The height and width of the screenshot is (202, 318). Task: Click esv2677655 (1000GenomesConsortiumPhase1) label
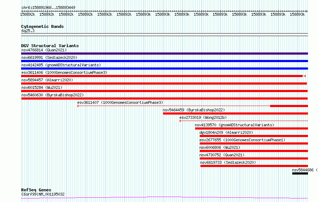242,140
